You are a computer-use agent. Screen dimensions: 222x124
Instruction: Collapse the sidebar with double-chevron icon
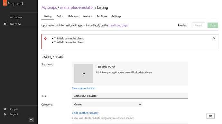coord(31,120)
